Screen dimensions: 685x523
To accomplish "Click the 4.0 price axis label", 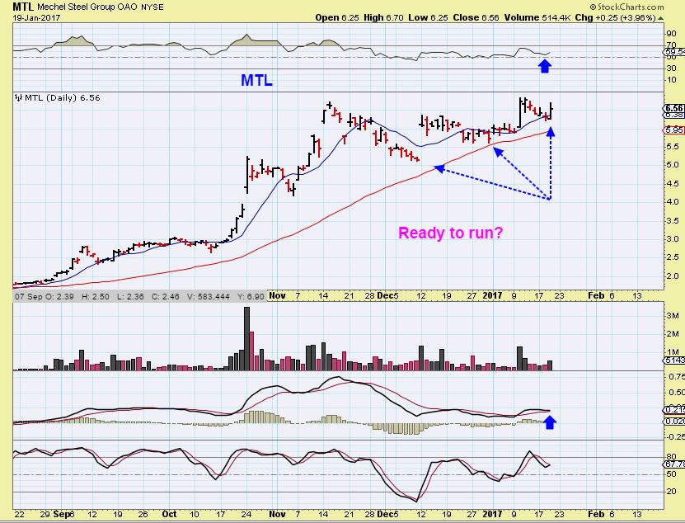I will tap(673, 202).
